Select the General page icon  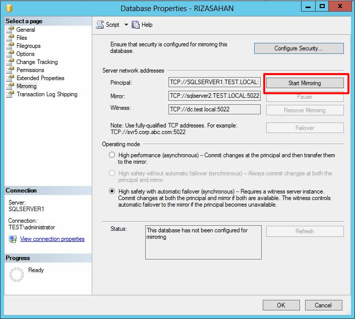click(10, 30)
